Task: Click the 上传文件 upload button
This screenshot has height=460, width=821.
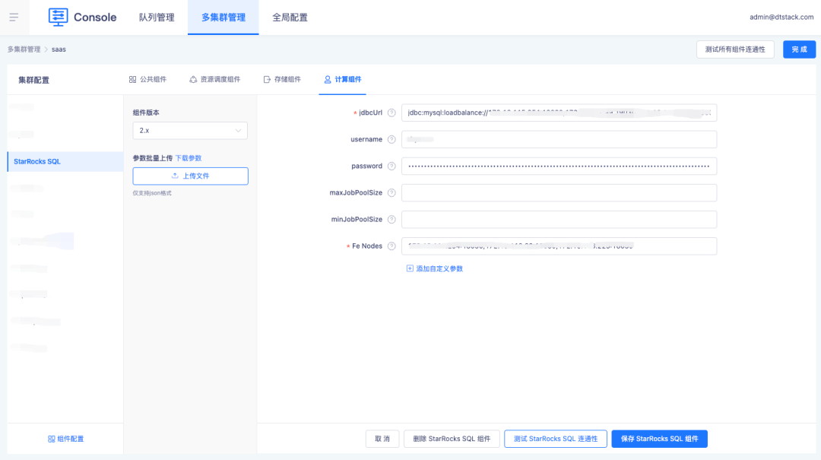Action: coord(191,176)
